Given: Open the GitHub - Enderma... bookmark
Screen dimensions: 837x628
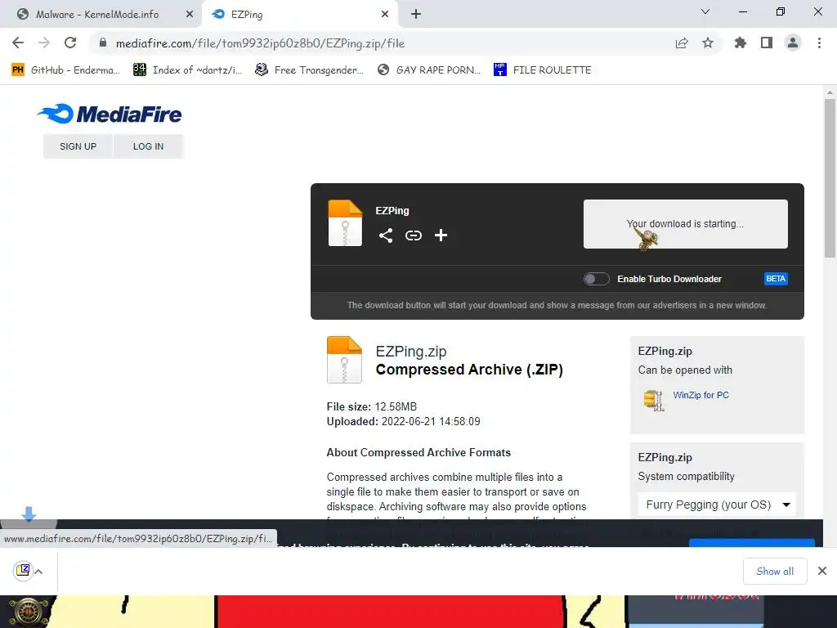Looking at the screenshot, I should pos(65,70).
